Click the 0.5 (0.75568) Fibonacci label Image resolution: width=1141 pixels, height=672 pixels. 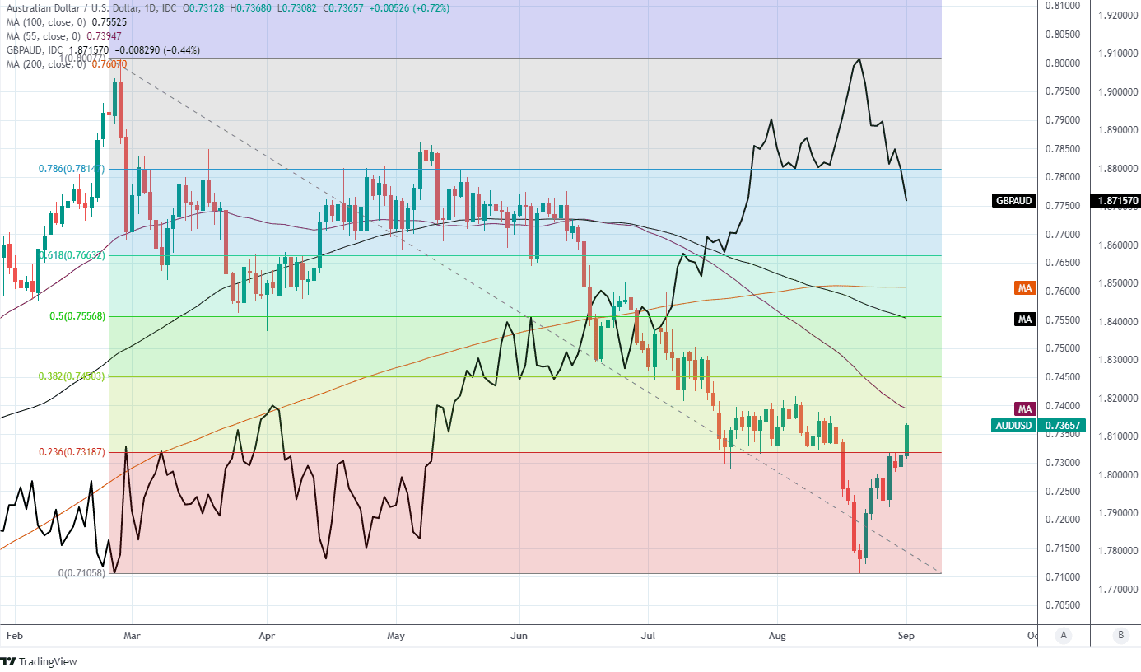tap(77, 316)
